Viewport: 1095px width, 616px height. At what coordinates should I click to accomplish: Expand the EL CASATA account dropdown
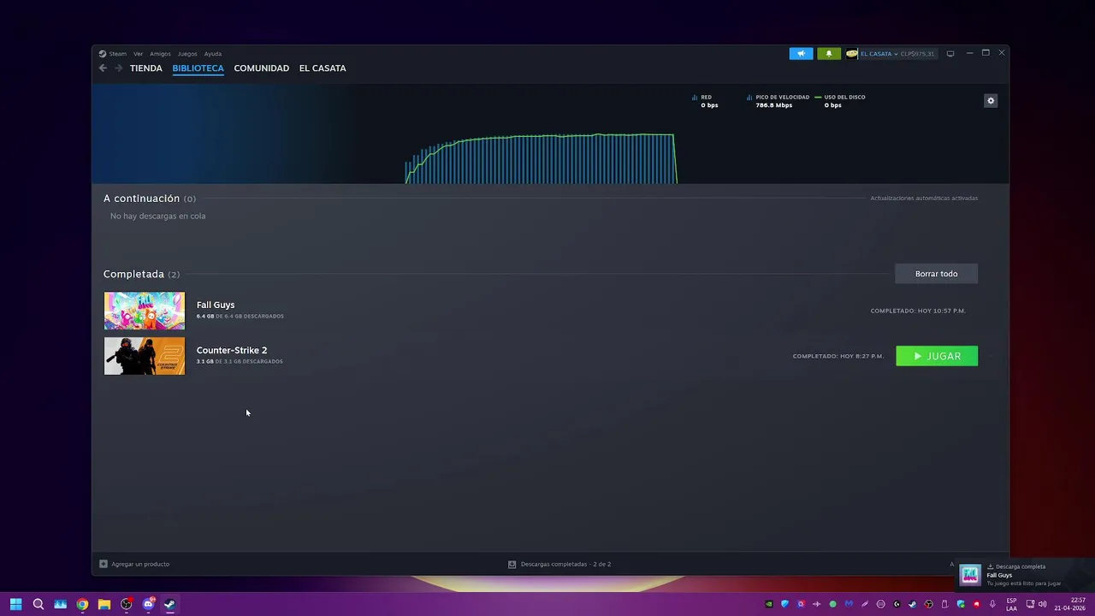[x=879, y=54]
